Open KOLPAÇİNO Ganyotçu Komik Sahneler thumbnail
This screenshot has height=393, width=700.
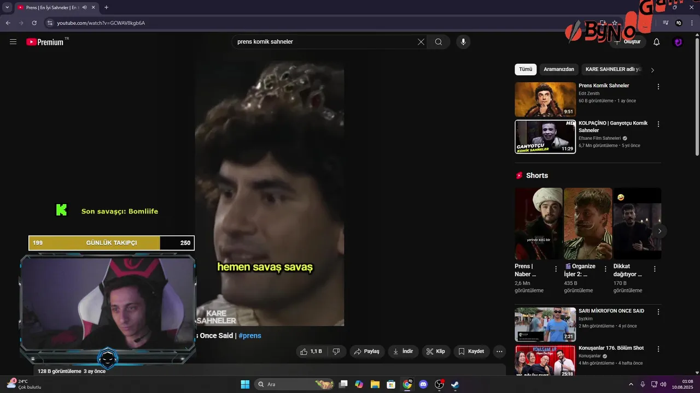point(545,136)
